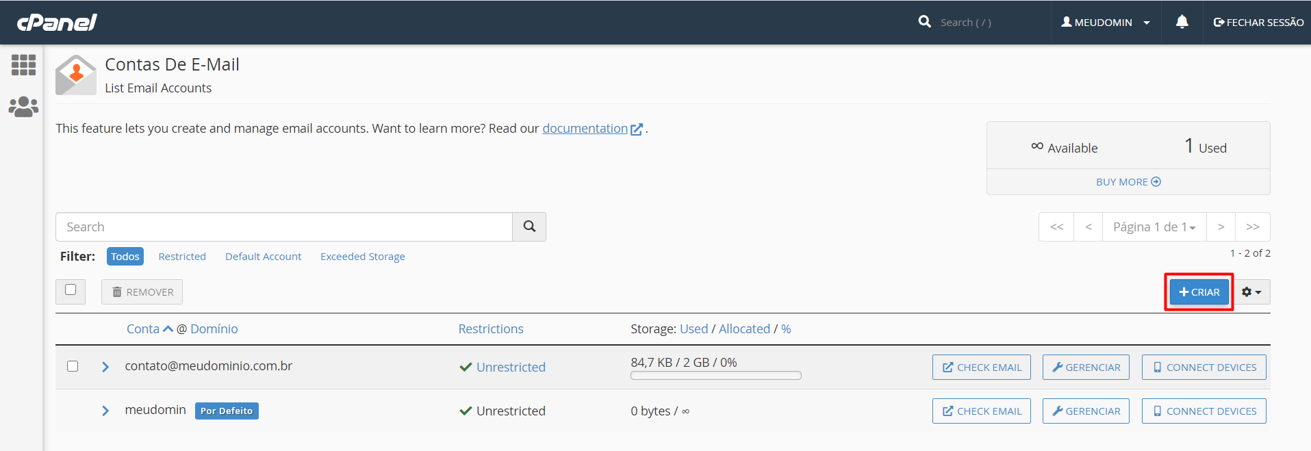This screenshot has height=451, width=1311.
Task: Go to next page with > button
Action: 1221,227
